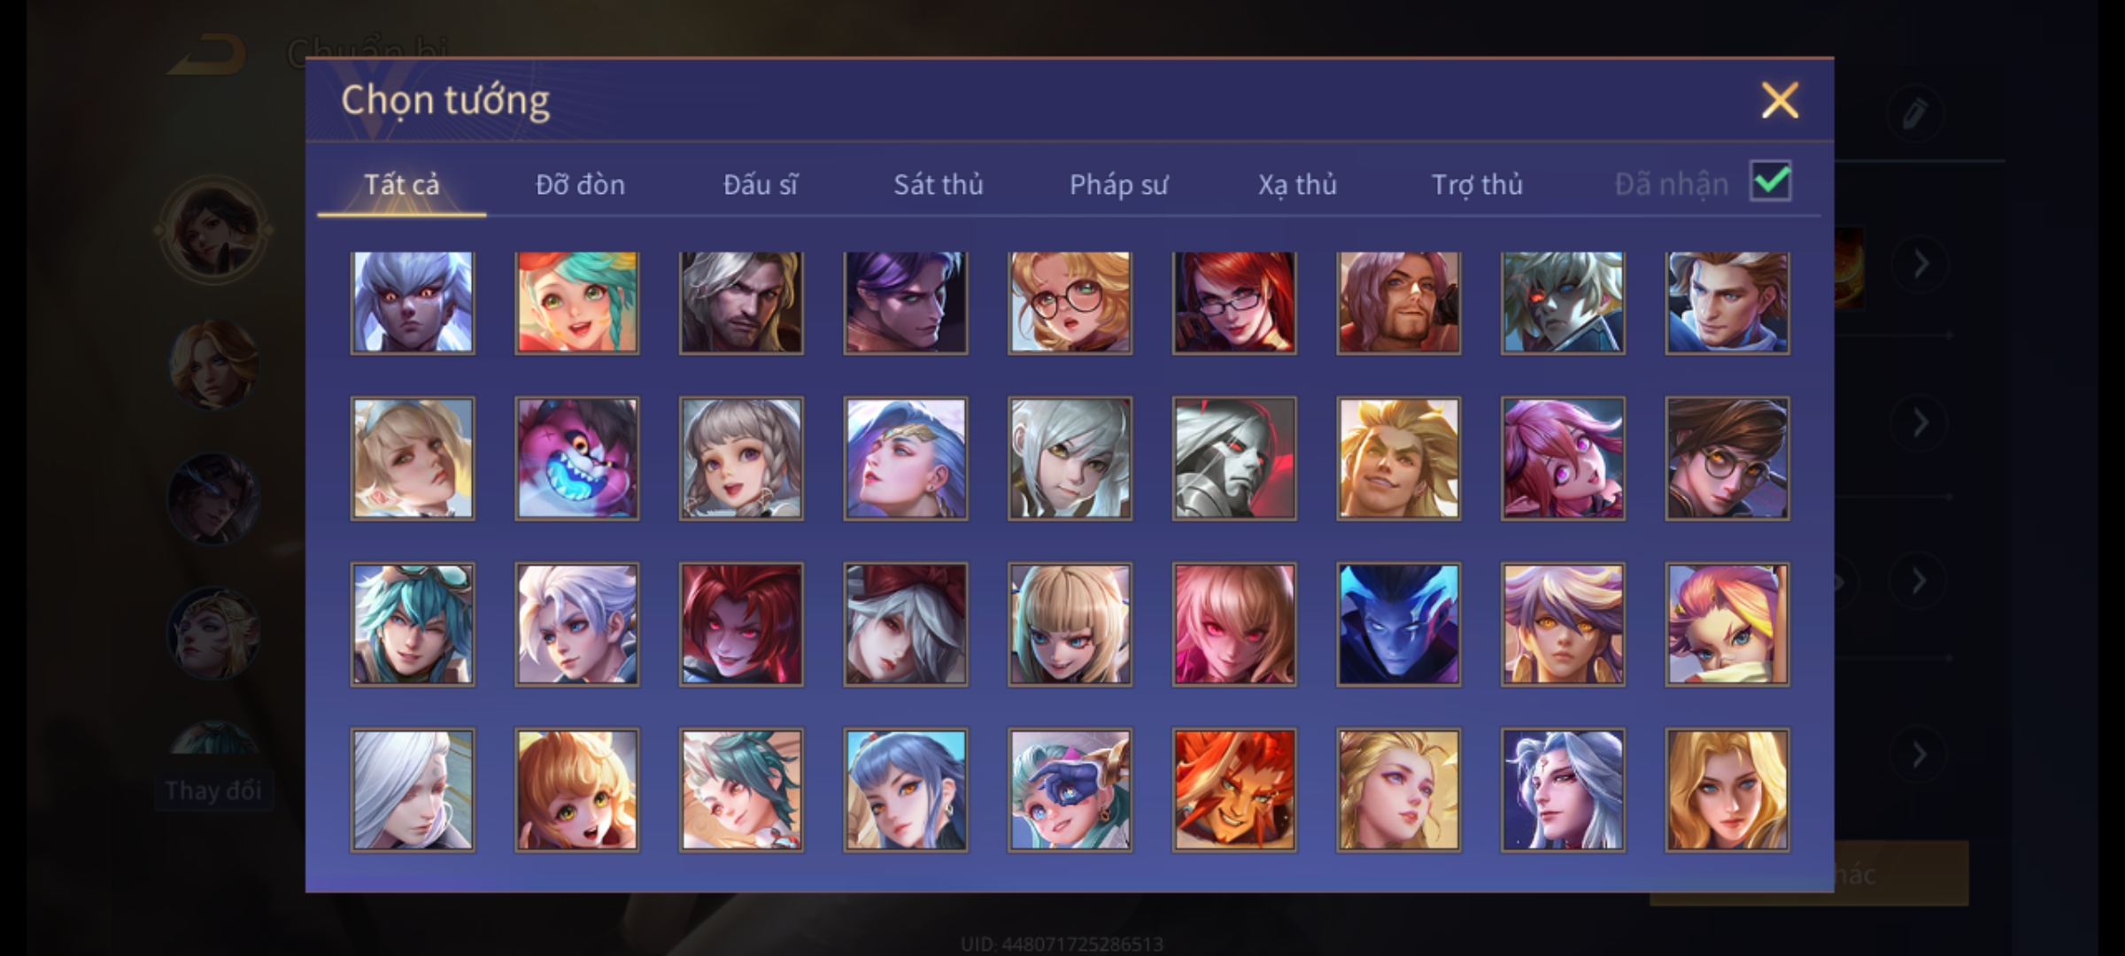Open the Sát thủ tab
This screenshot has height=956, width=2125.
pos(939,184)
